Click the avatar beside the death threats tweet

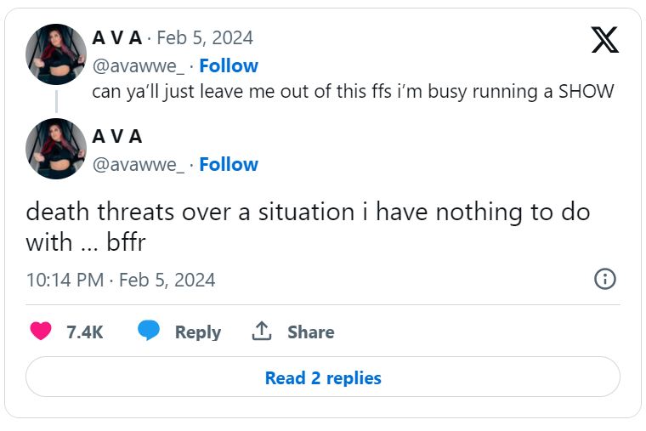point(56,149)
